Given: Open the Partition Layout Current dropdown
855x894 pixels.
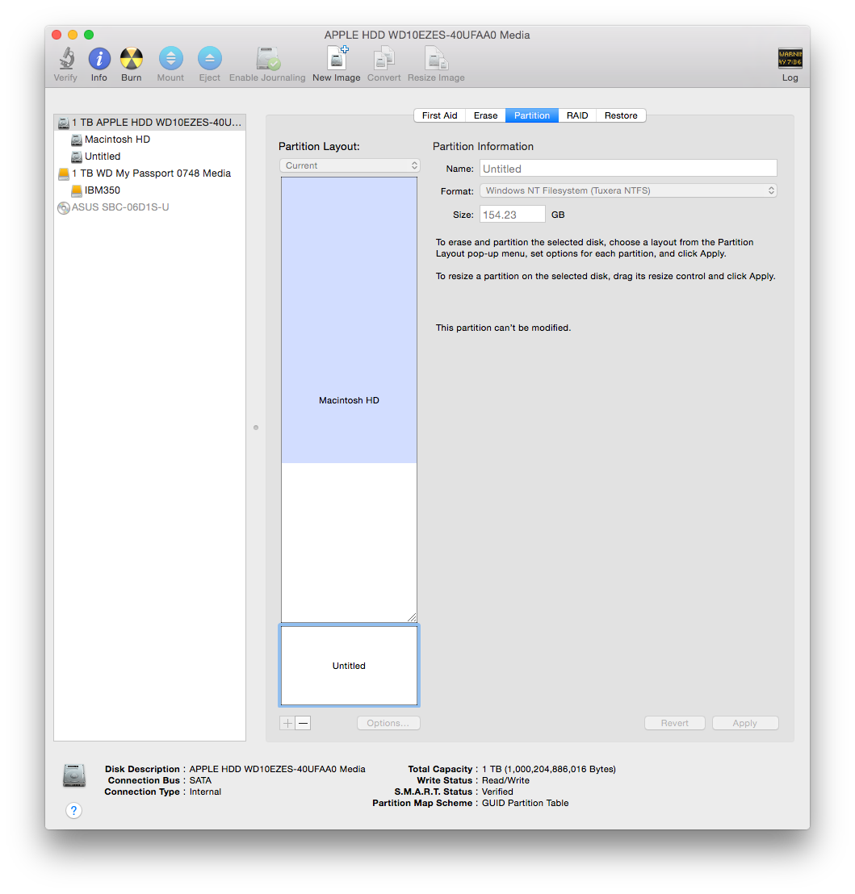Looking at the screenshot, I should coord(350,165).
